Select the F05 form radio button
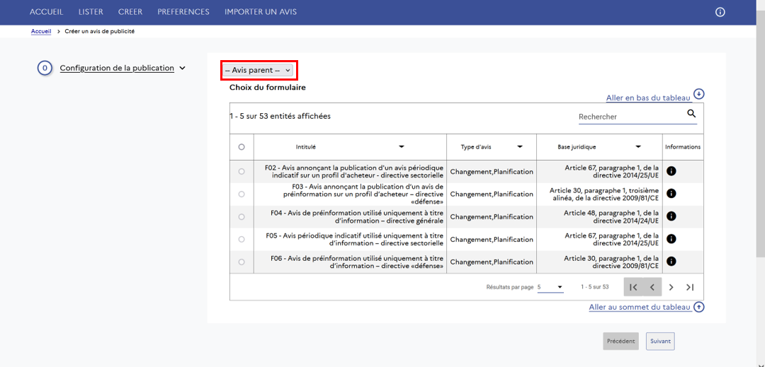 (x=242, y=239)
